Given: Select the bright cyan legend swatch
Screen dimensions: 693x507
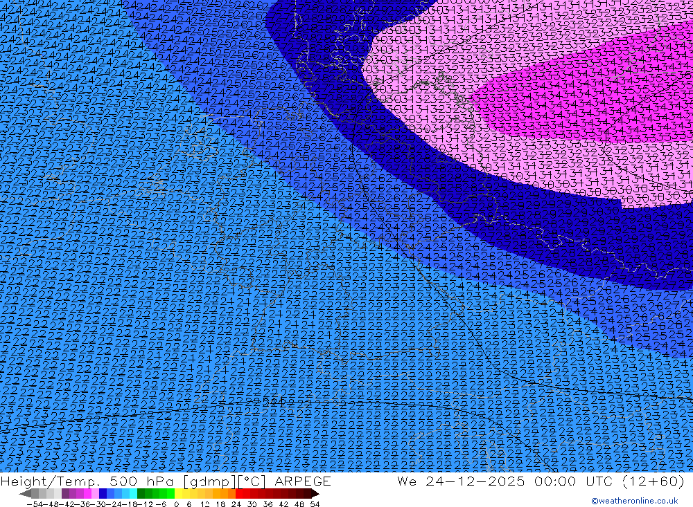Looking at the screenshot, I should coord(133,494).
